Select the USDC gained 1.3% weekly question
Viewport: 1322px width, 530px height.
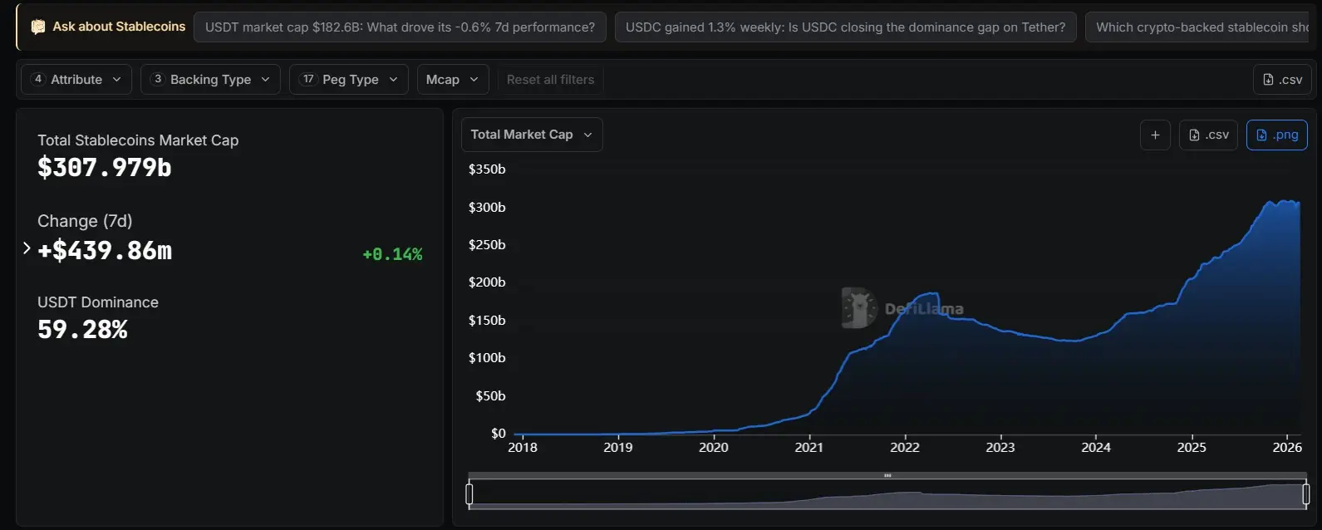(x=845, y=27)
